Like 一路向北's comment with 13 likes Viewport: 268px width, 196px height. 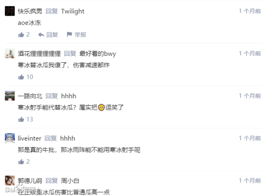click(21, 119)
